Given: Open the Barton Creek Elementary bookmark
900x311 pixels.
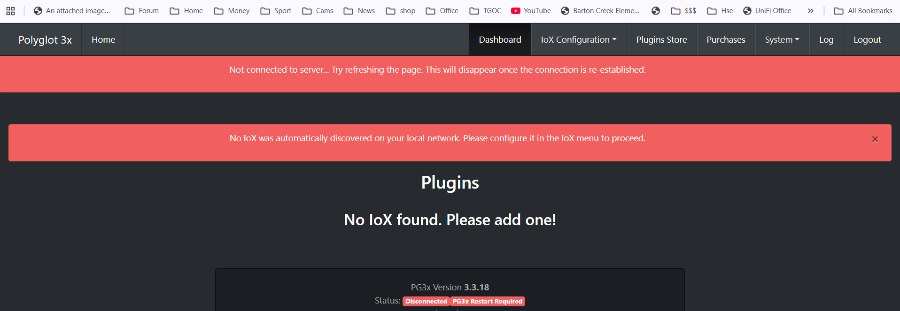Looking at the screenshot, I should click(600, 11).
